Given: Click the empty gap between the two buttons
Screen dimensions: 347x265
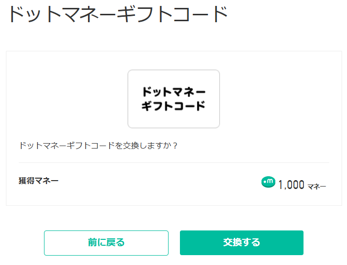Looking at the screenshot, I should [174, 243].
